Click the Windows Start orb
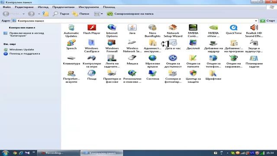 (x=5, y=153)
